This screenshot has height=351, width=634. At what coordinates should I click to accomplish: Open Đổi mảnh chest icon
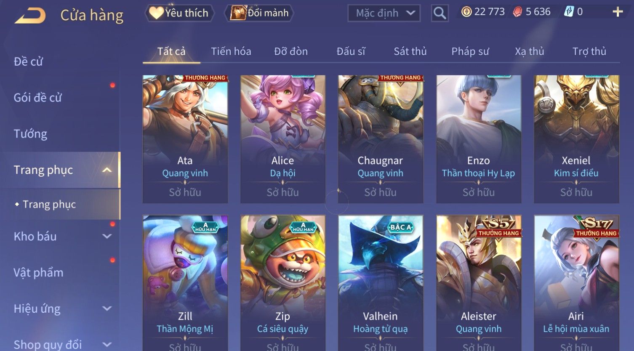[x=238, y=13]
